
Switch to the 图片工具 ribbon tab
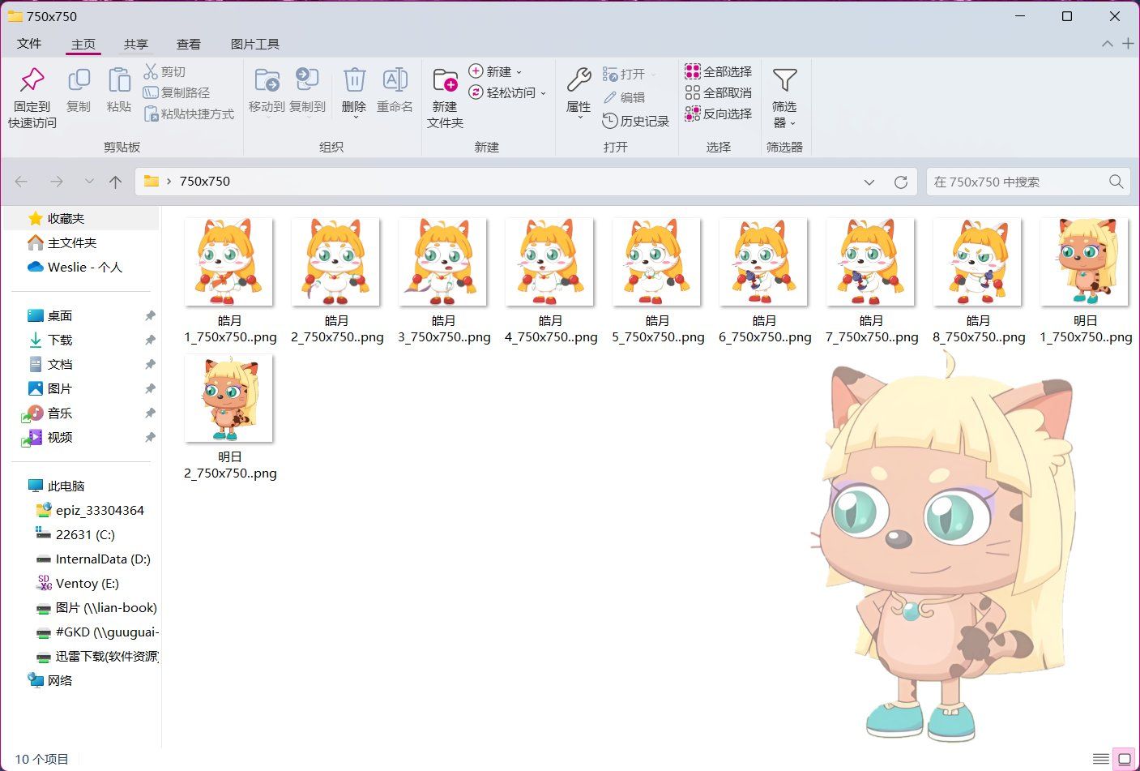255,44
